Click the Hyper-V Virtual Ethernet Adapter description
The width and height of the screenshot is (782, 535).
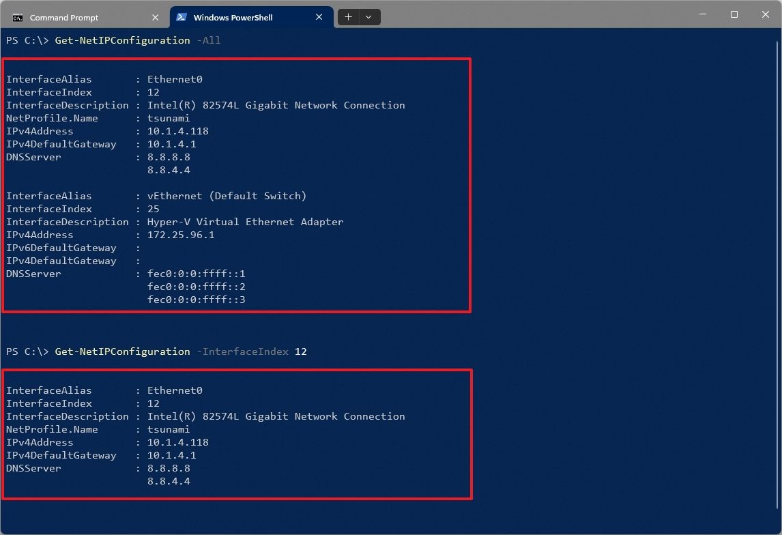[245, 222]
